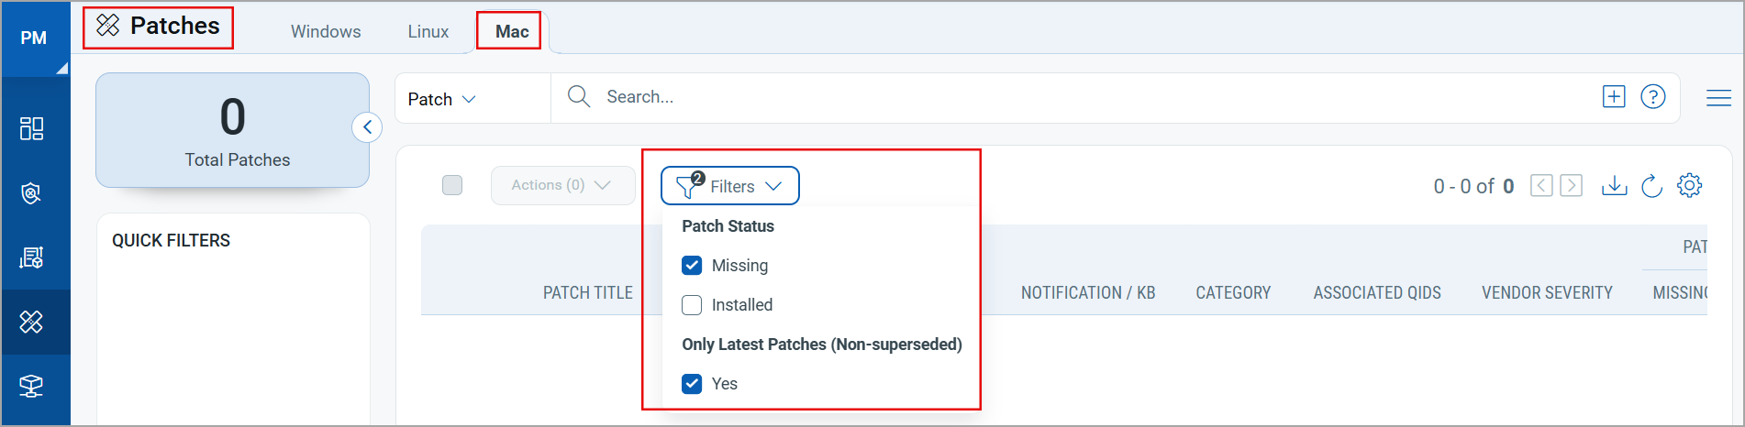Check the Installed patch status checkbox
Image resolution: width=1745 pixels, height=427 pixels.
click(692, 305)
